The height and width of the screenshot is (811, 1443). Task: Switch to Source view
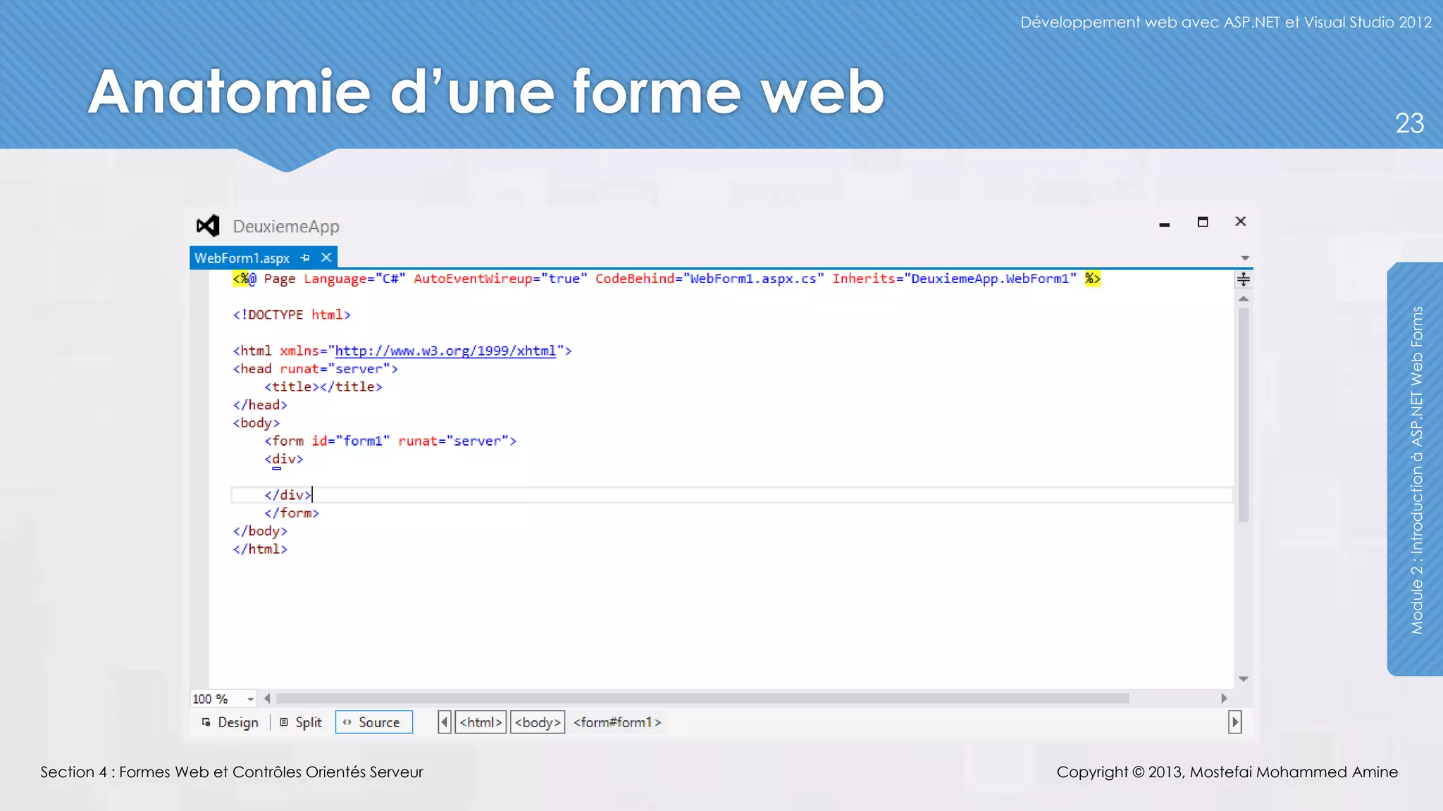pos(373,722)
